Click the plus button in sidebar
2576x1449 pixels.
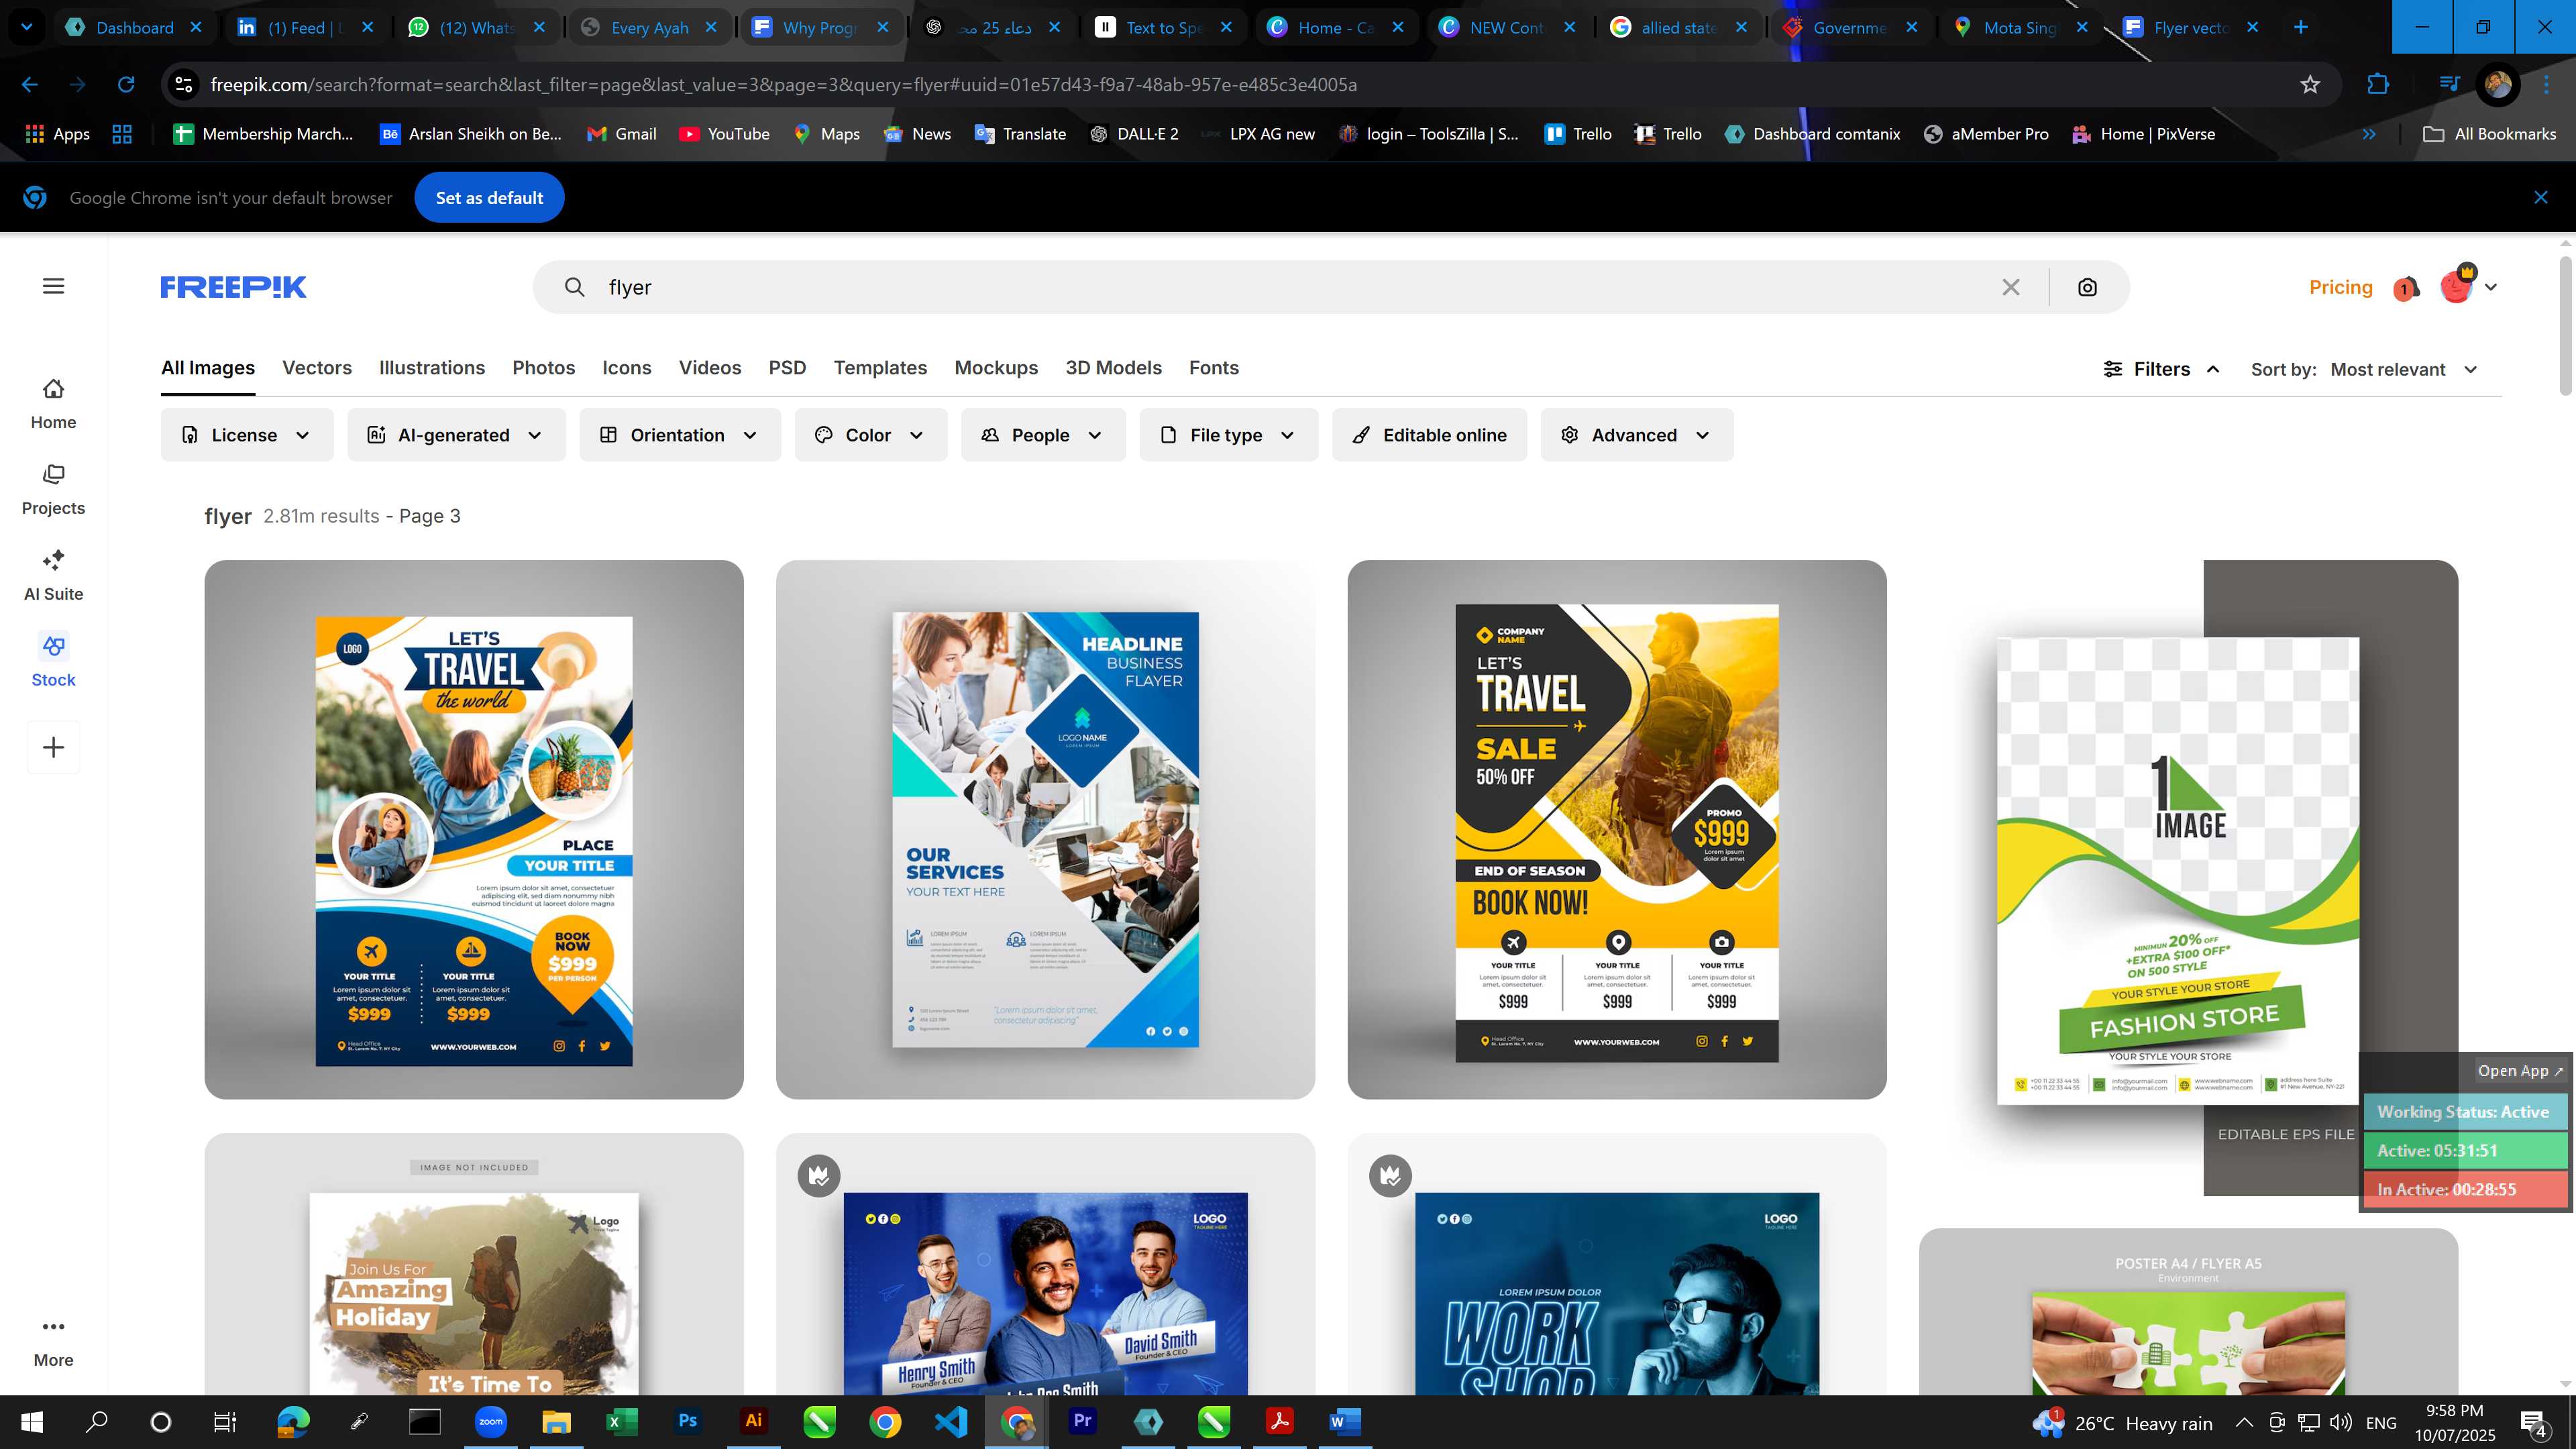pos(54,747)
